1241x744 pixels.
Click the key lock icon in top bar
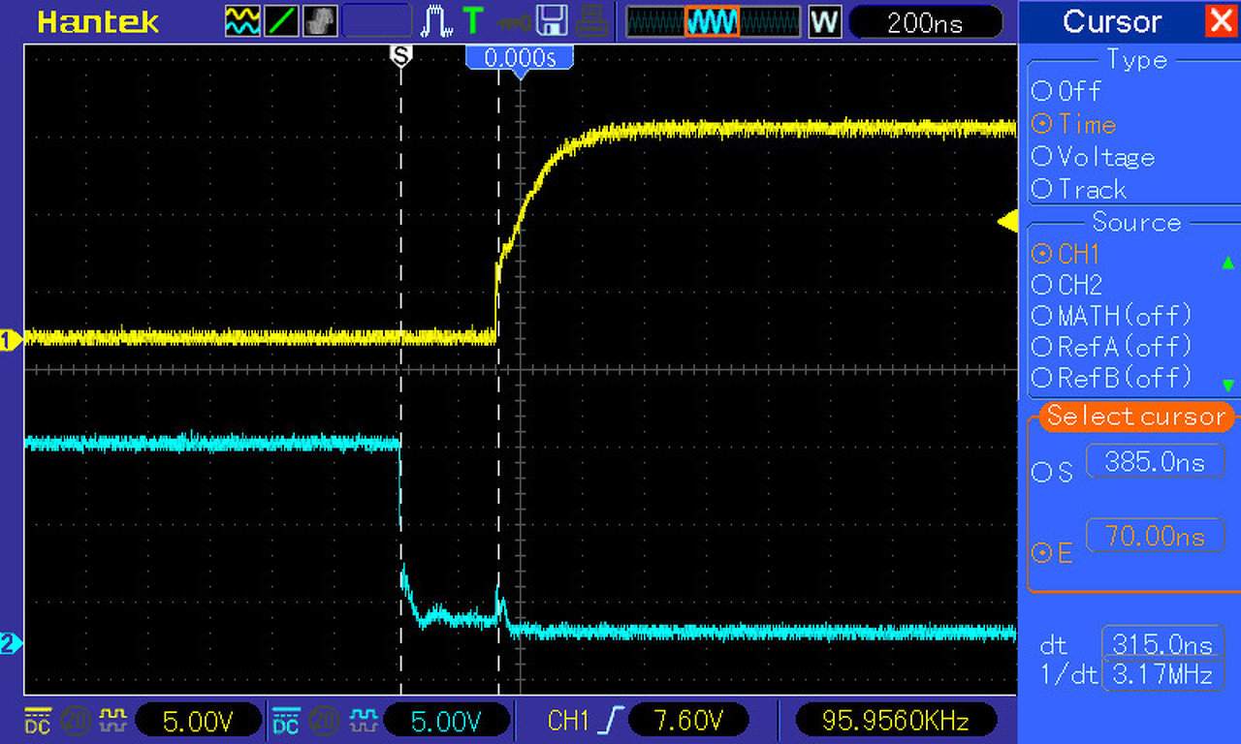pos(513,20)
